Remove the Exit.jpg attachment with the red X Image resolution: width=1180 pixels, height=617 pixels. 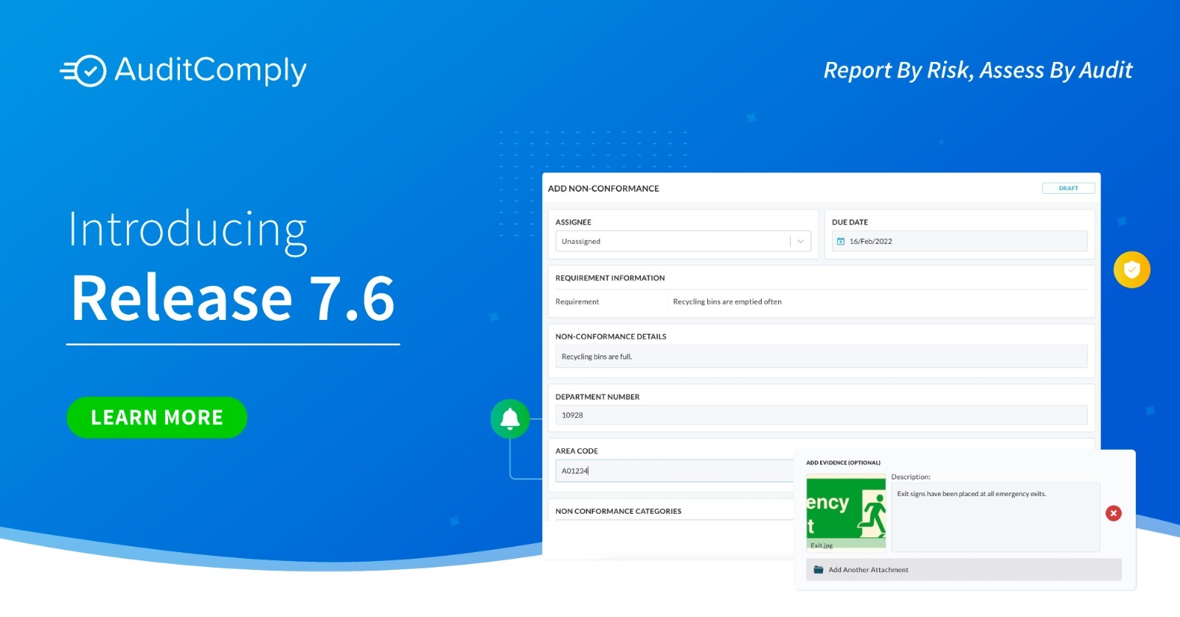coord(1114,513)
